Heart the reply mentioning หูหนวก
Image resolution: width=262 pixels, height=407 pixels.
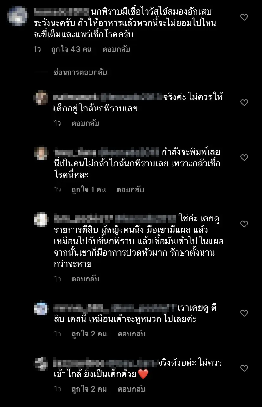[244, 313]
